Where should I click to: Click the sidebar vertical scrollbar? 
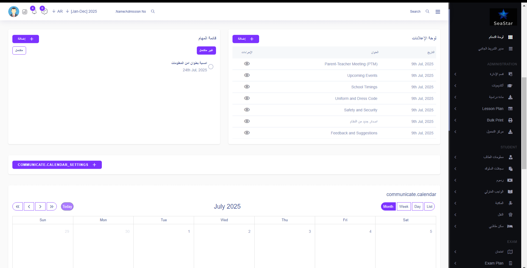tap(524, 123)
